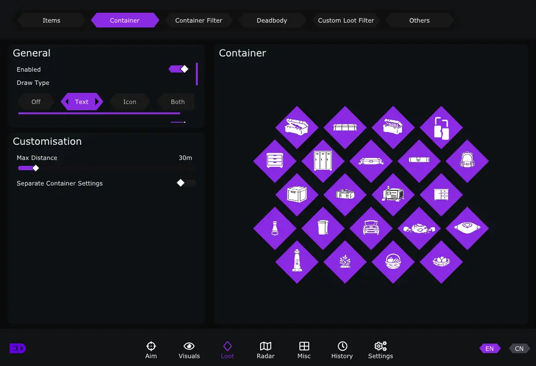Click the locker container icon

[322, 161]
